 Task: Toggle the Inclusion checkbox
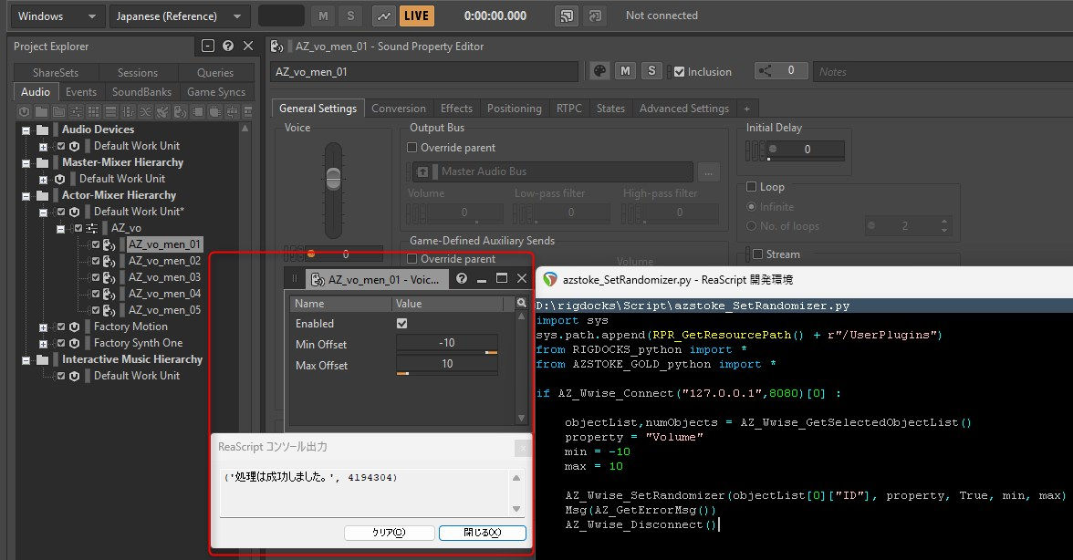pos(680,72)
